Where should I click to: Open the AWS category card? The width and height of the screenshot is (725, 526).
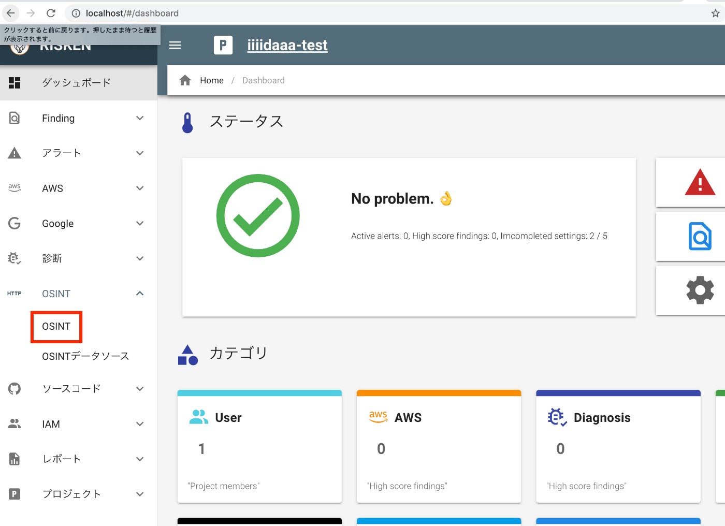tap(439, 446)
